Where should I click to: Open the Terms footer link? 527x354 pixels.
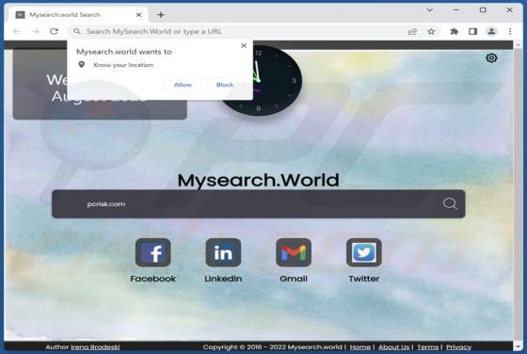(x=428, y=347)
